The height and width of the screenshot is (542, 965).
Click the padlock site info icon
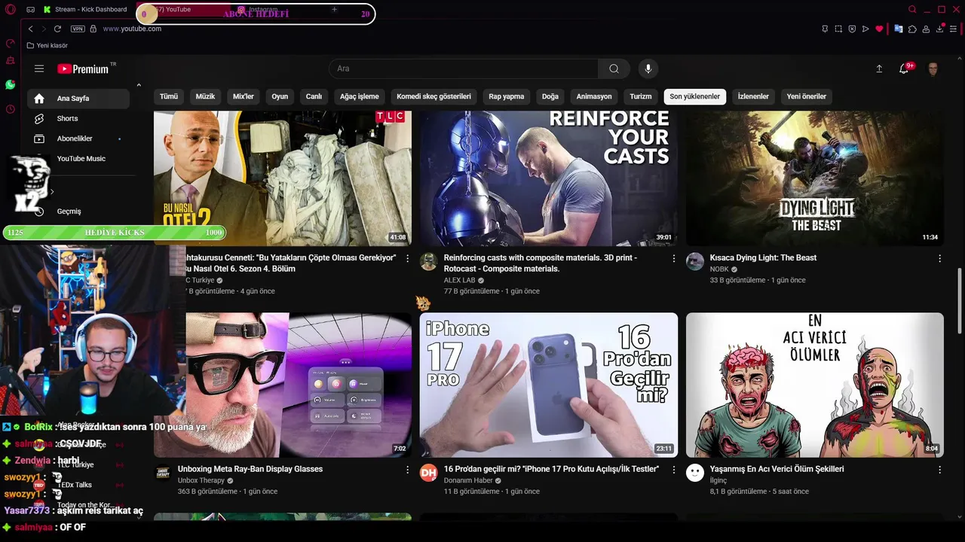[93, 29]
